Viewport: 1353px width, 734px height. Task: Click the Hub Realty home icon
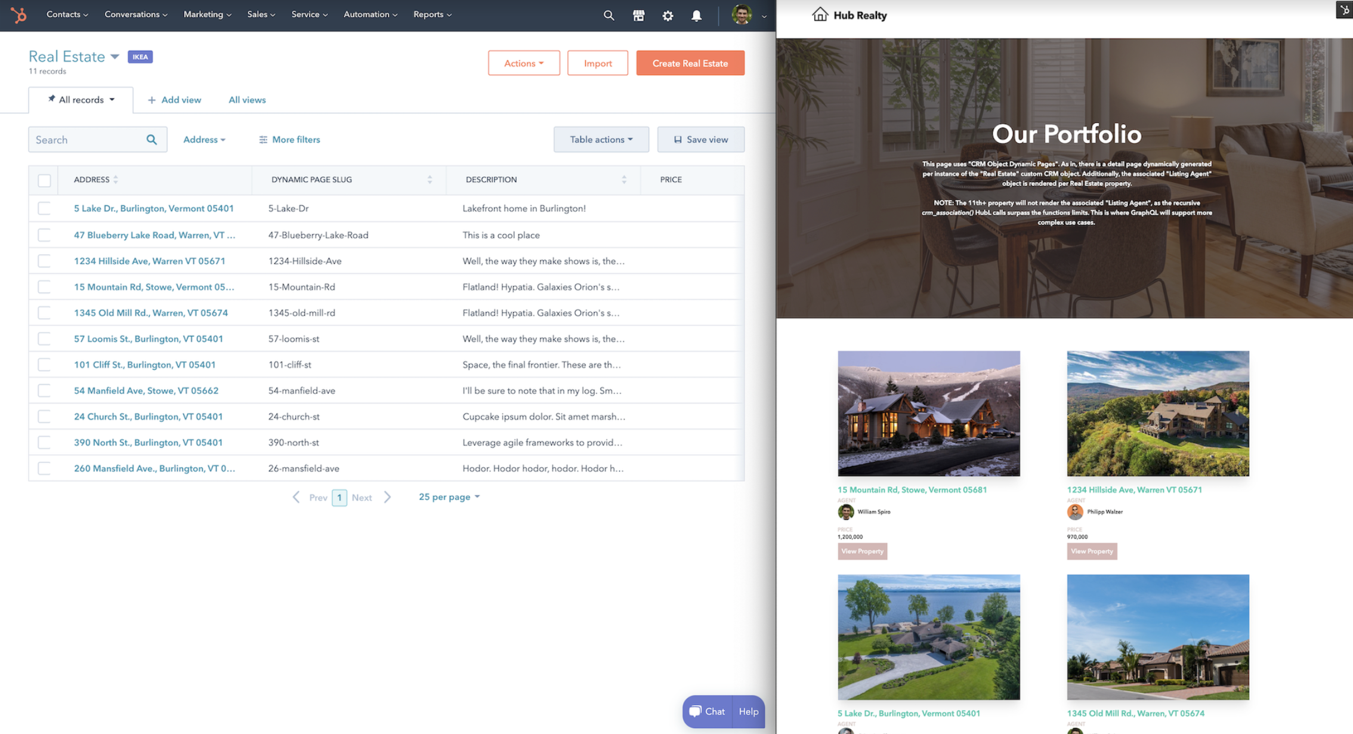tap(820, 14)
